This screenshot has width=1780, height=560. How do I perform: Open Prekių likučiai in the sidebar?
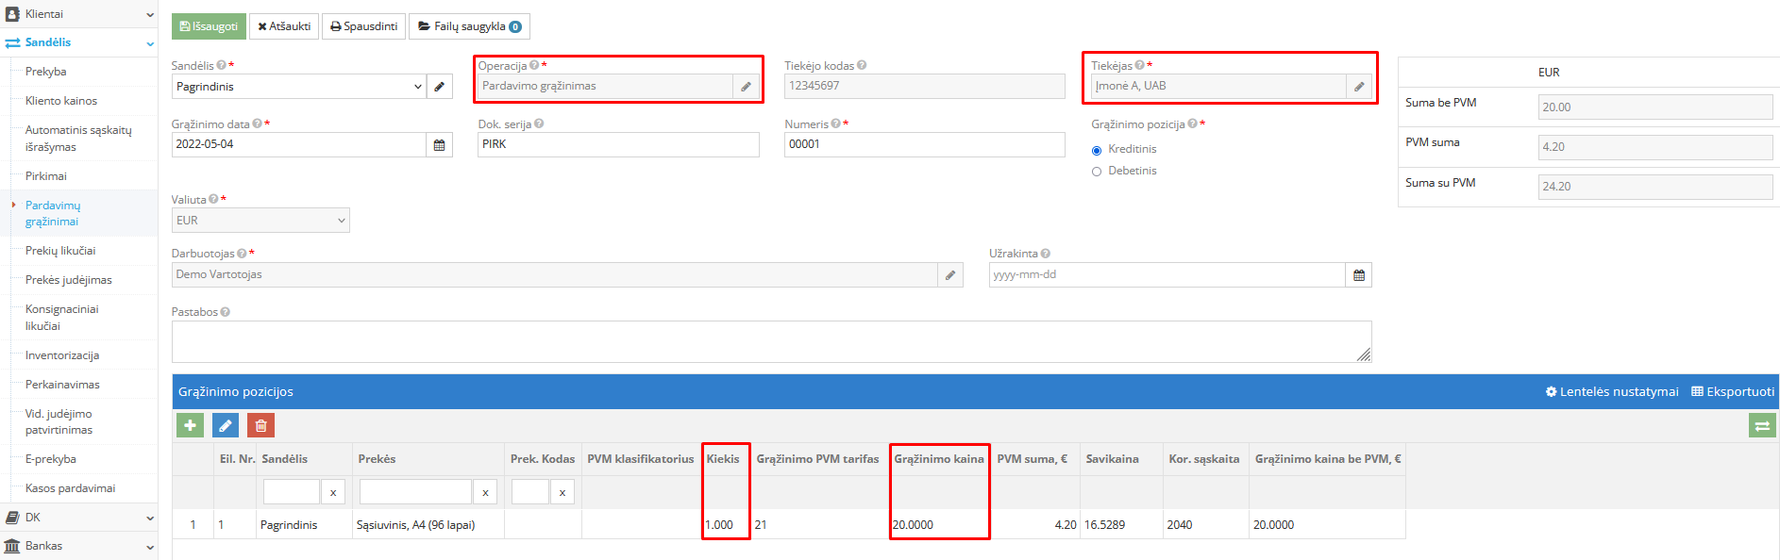click(x=60, y=251)
